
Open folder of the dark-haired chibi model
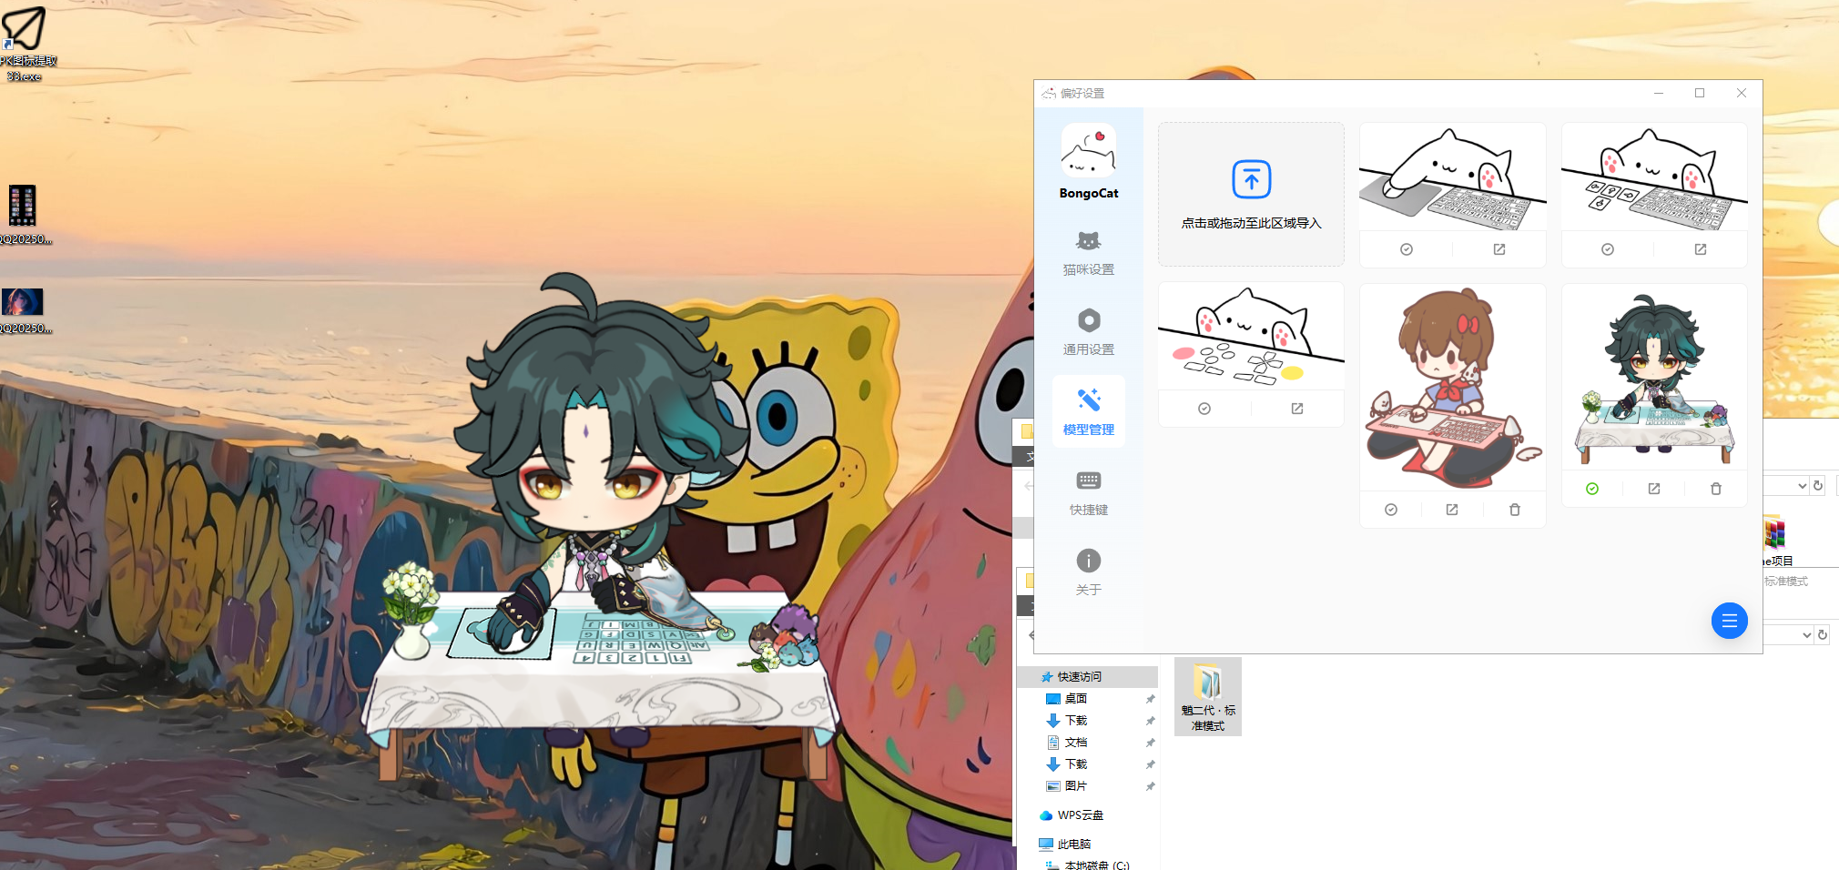(1653, 489)
